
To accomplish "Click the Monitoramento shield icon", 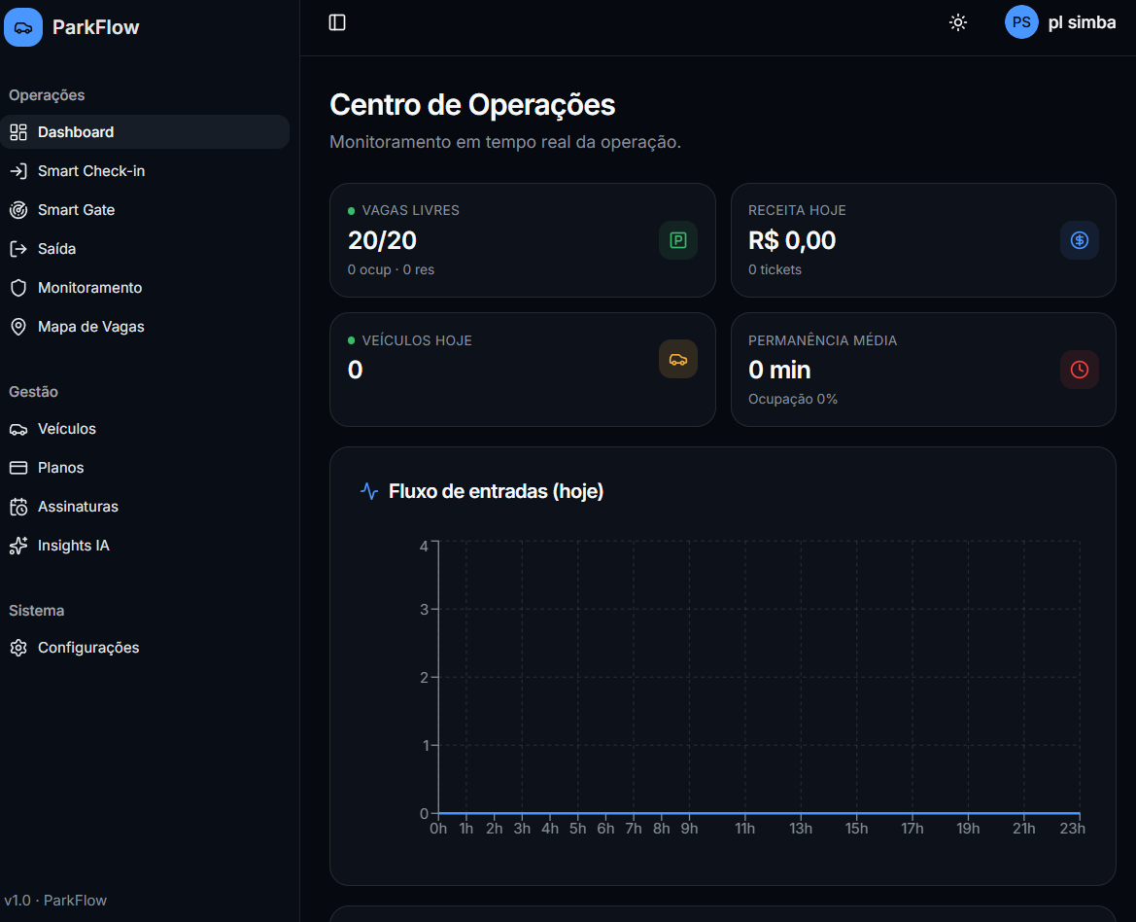I will tap(18, 288).
